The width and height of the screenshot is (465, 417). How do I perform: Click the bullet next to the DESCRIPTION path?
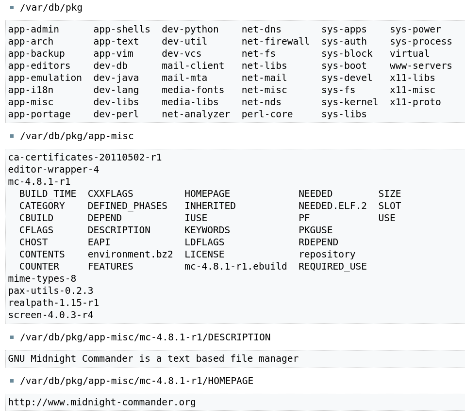coord(12,337)
